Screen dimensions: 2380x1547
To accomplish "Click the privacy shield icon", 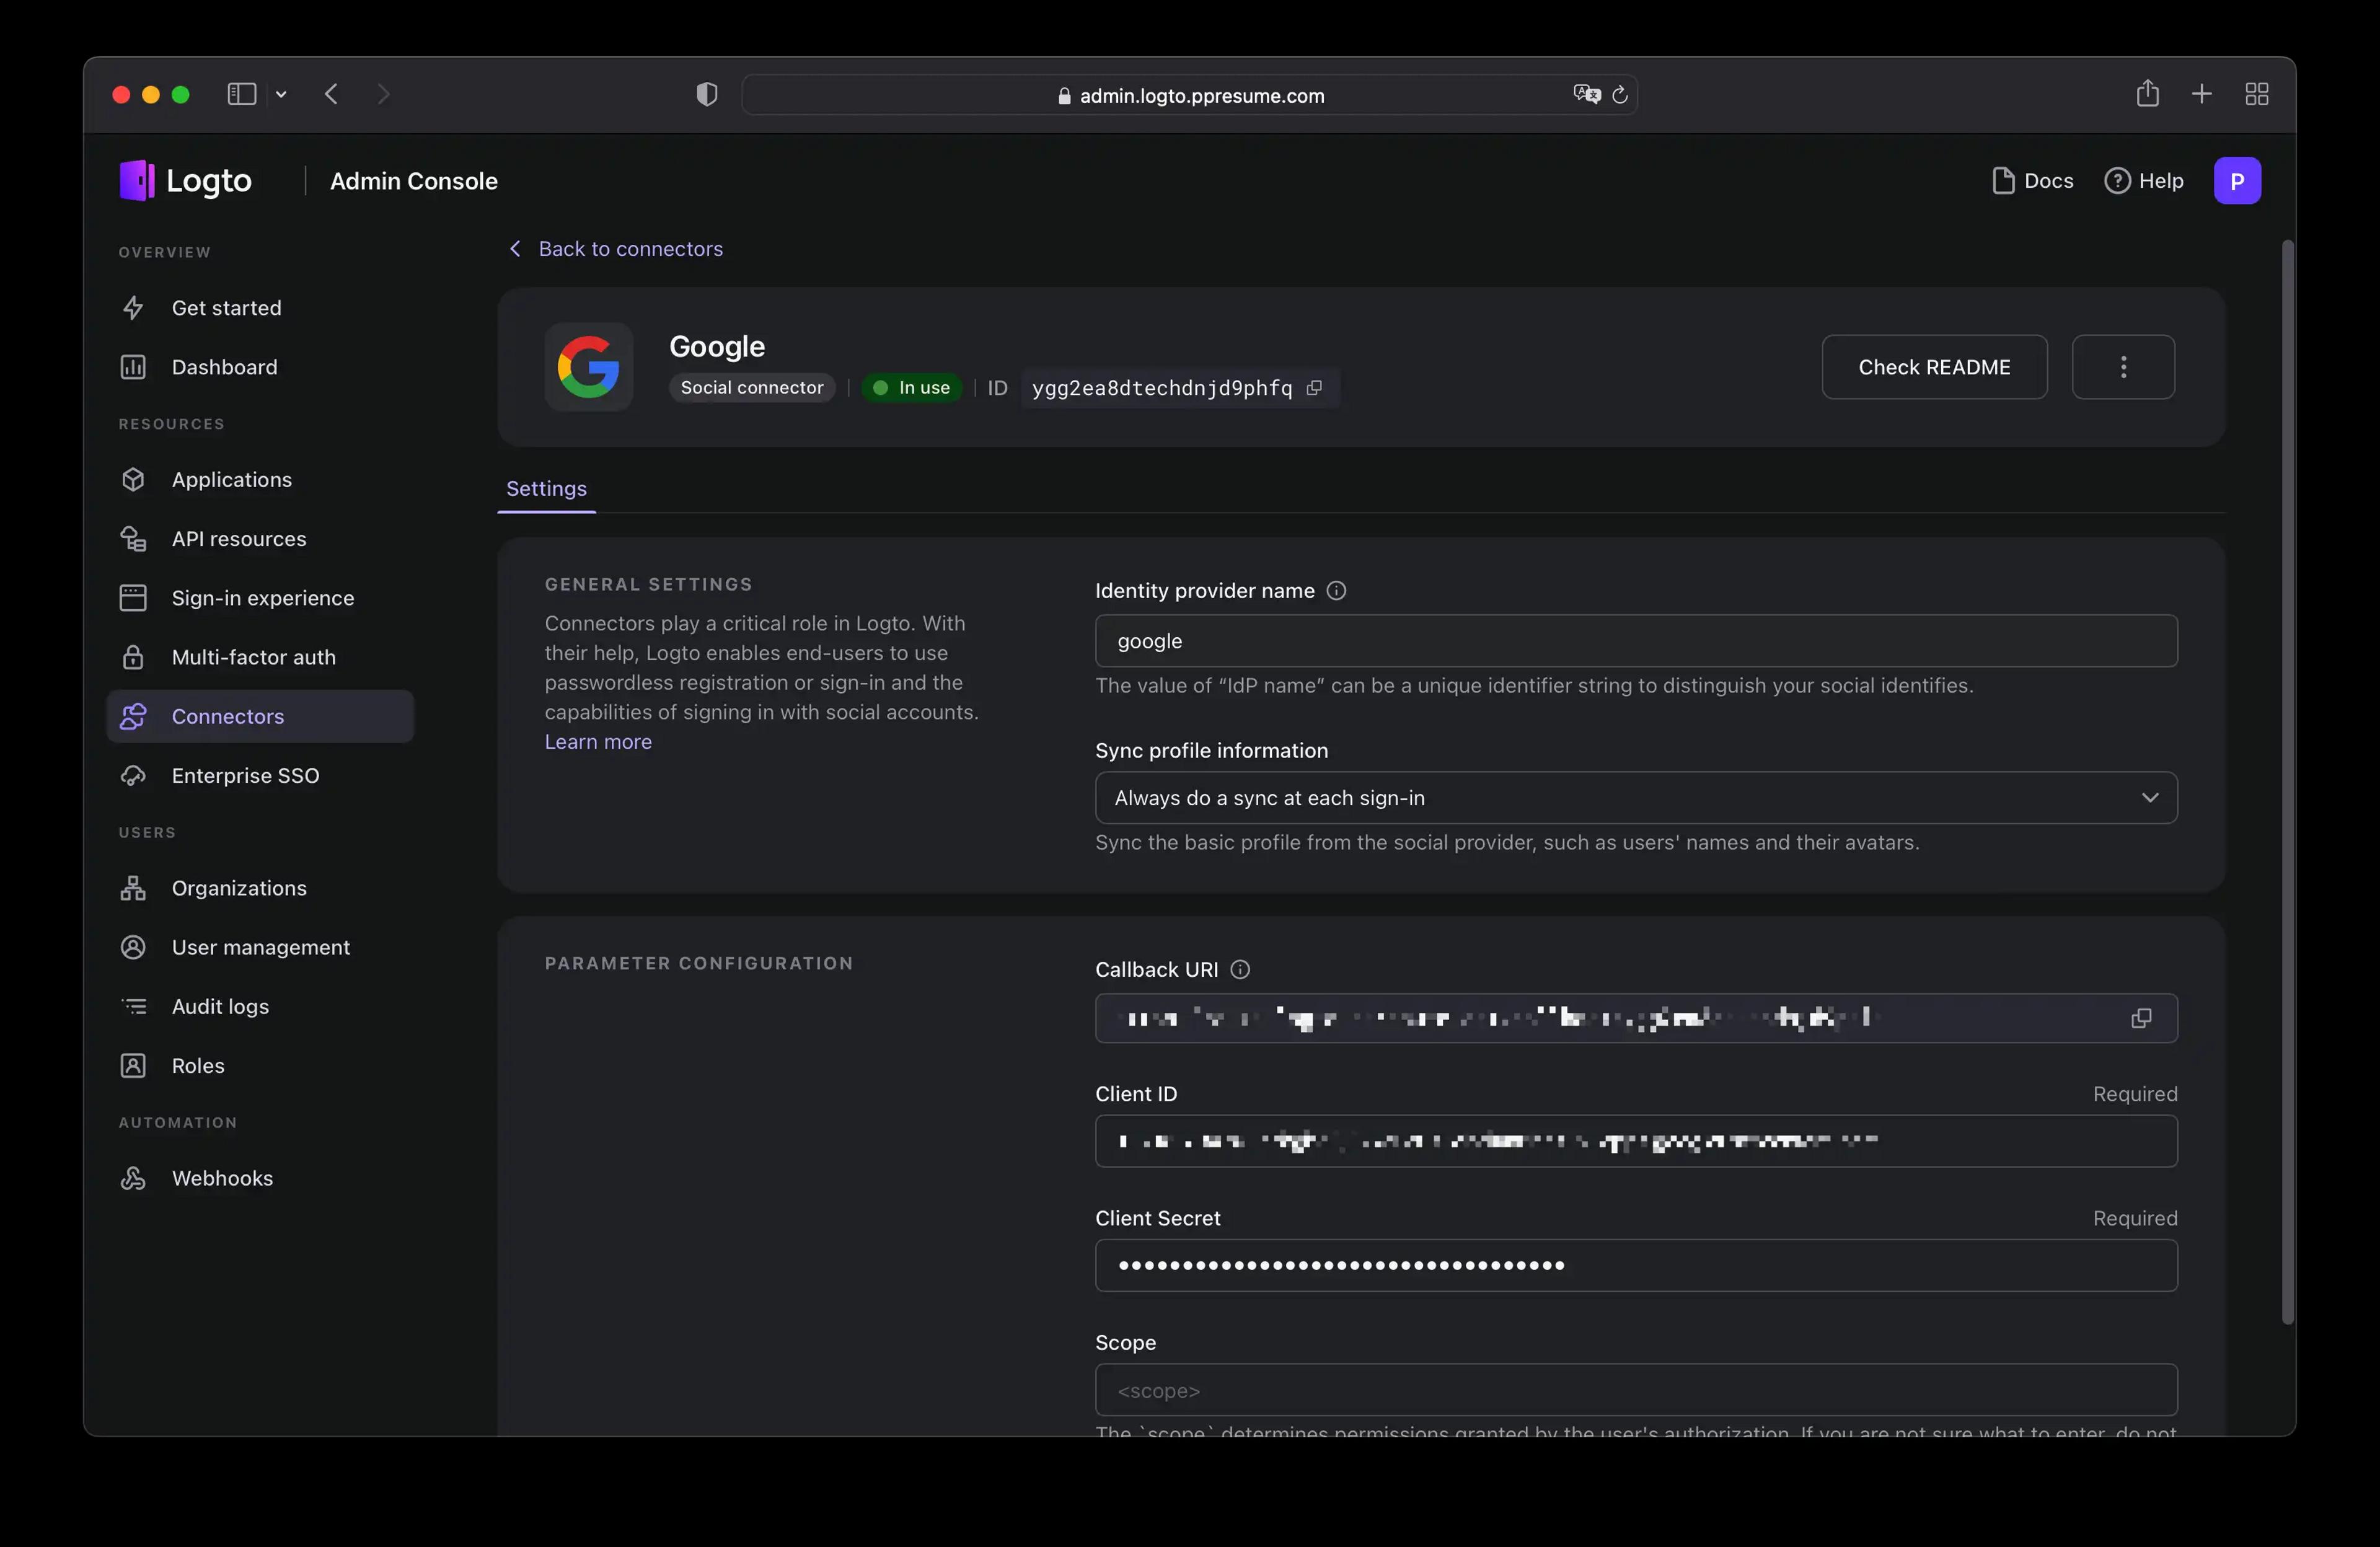I will (x=707, y=94).
